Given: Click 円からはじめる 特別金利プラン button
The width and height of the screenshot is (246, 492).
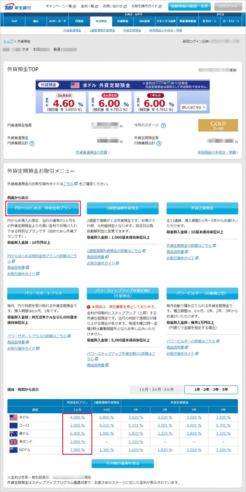Looking at the screenshot, I should tap(43, 208).
